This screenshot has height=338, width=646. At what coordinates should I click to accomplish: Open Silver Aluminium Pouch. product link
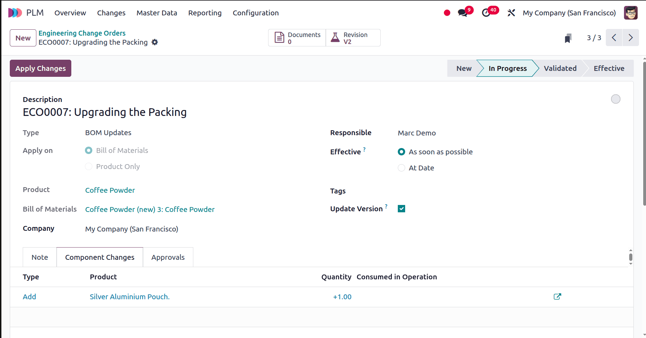point(130,297)
